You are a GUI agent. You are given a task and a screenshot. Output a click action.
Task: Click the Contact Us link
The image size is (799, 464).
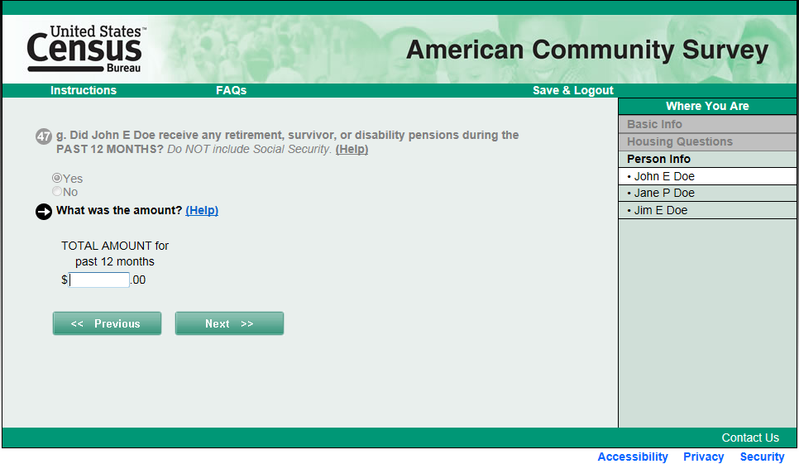pos(750,438)
